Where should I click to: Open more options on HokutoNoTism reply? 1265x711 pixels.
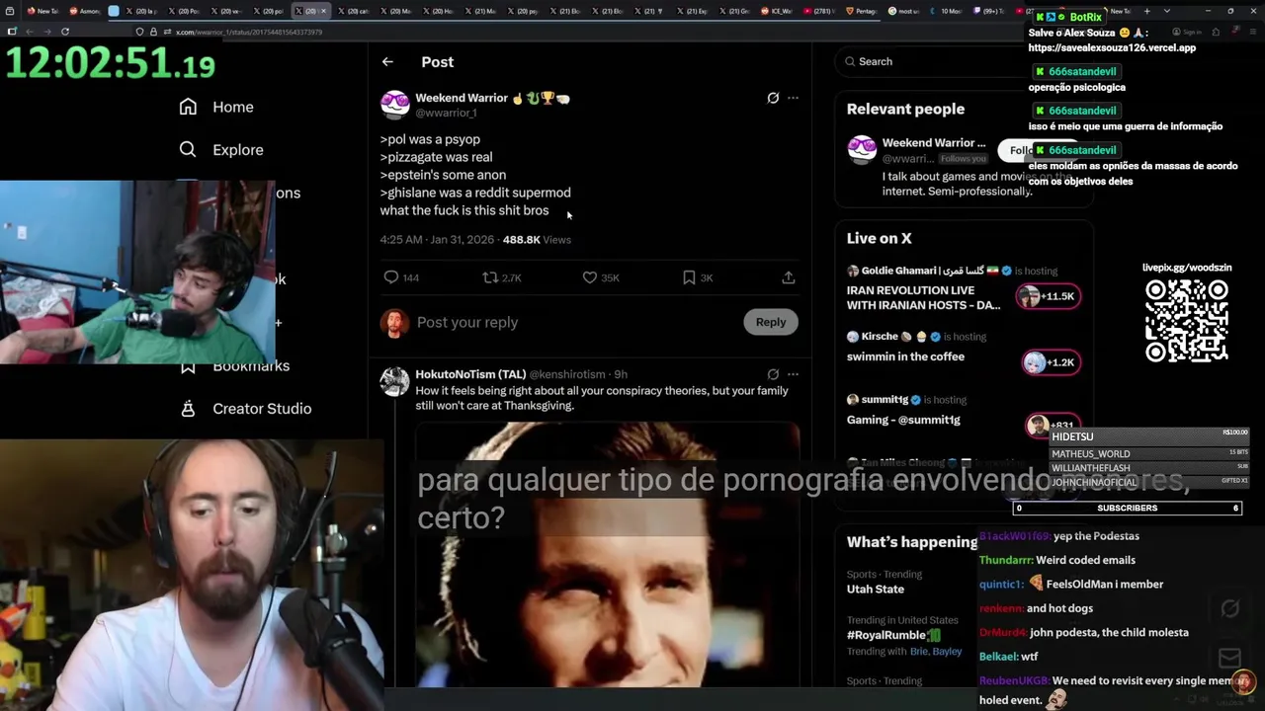pos(793,374)
